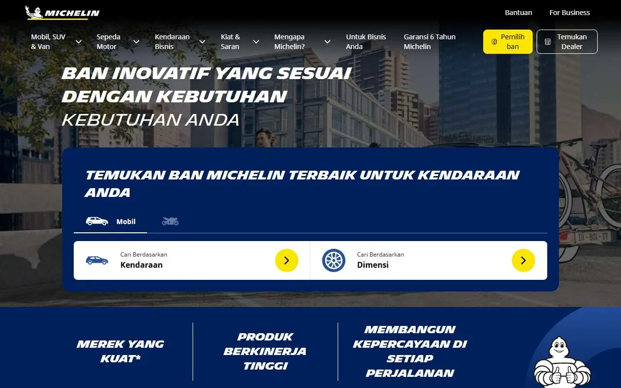Image resolution: width=621 pixels, height=388 pixels.
Task: Expand Sepeda Motor menu chevron
Action: (136, 42)
